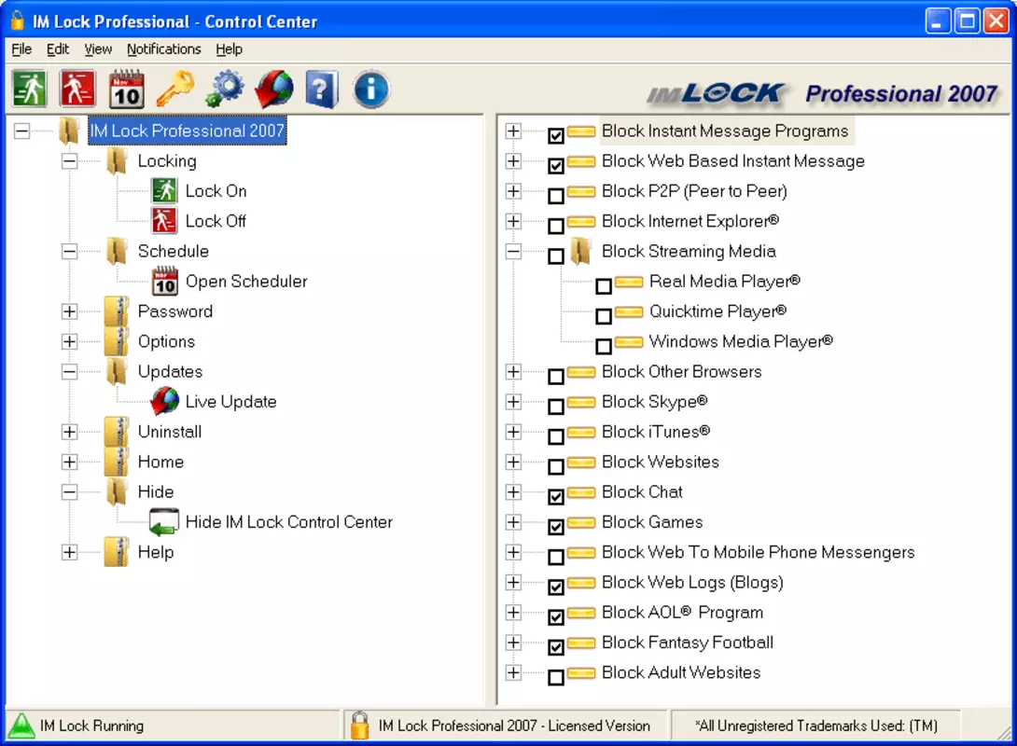Image resolution: width=1017 pixels, height=746 pixels.
Task: Collapse the Hide tree node
Action: pyautogui.click(x=69, y=492)
